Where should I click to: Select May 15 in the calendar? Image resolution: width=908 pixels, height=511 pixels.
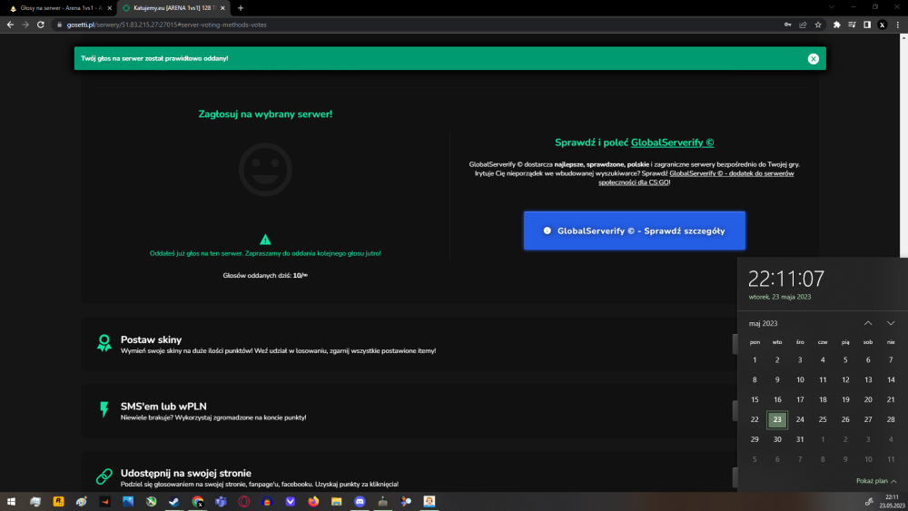pos(754,399)
